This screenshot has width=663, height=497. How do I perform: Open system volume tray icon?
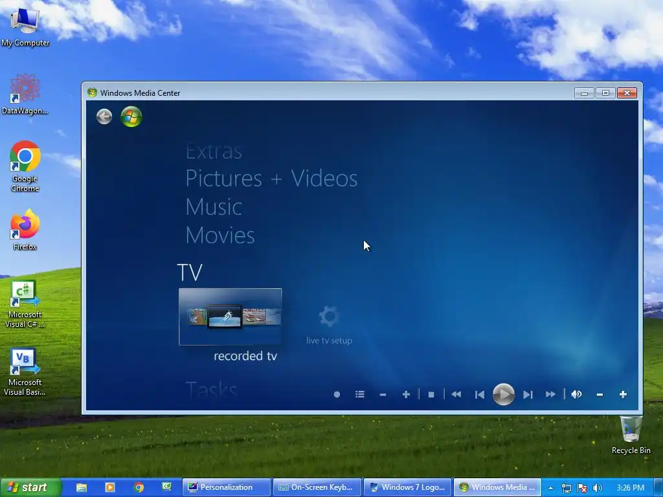597,488
